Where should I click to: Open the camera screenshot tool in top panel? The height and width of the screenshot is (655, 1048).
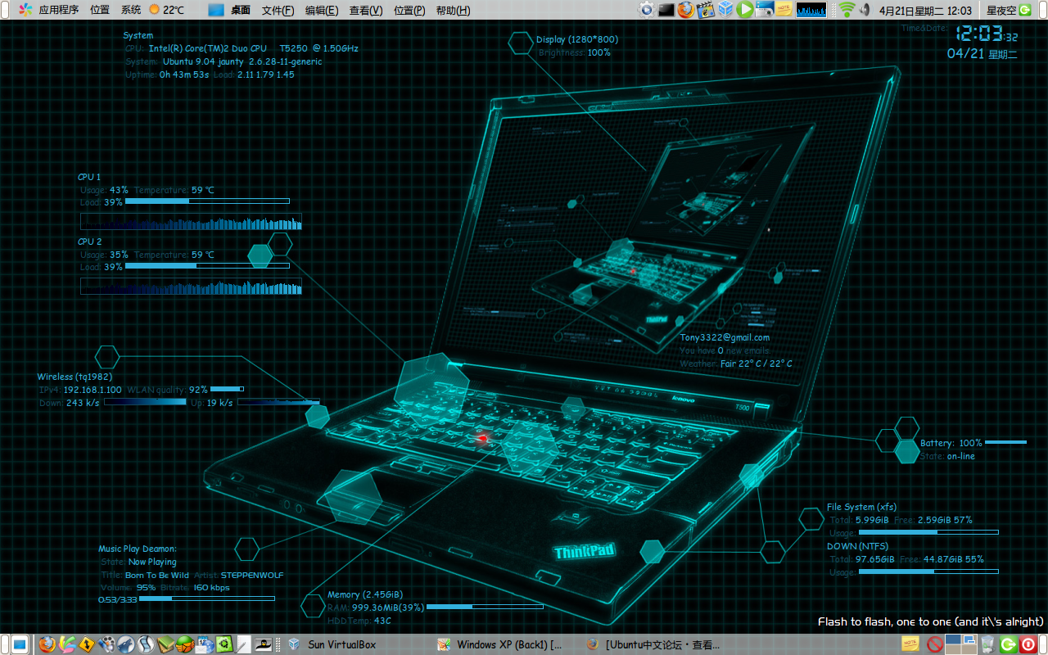point(765,10)
